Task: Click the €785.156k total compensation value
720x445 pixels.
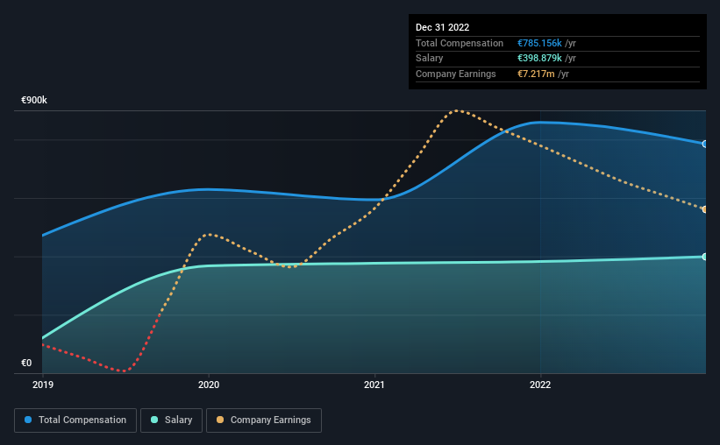Action: 539,43
